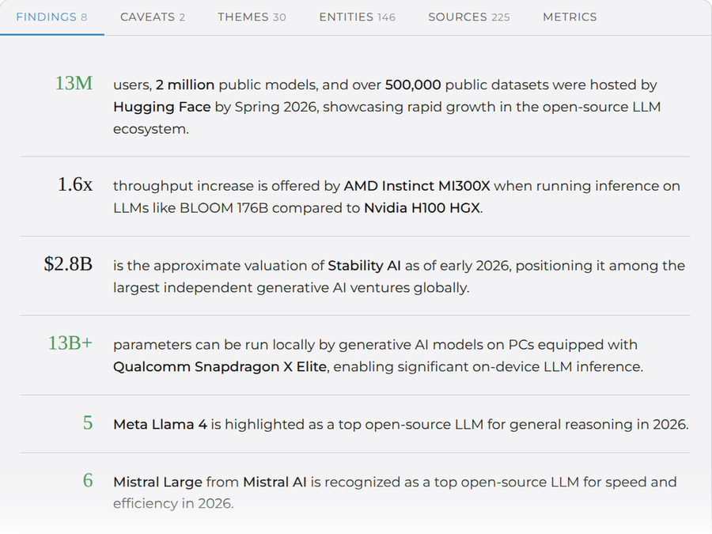Click the number 5 beside Meta Llama 4

pos(88,423)
